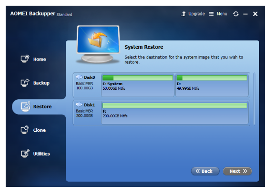The width and height of the screenshot is (271, 191).
Task: Click Next to continue restore
Action: pos(237,171)
